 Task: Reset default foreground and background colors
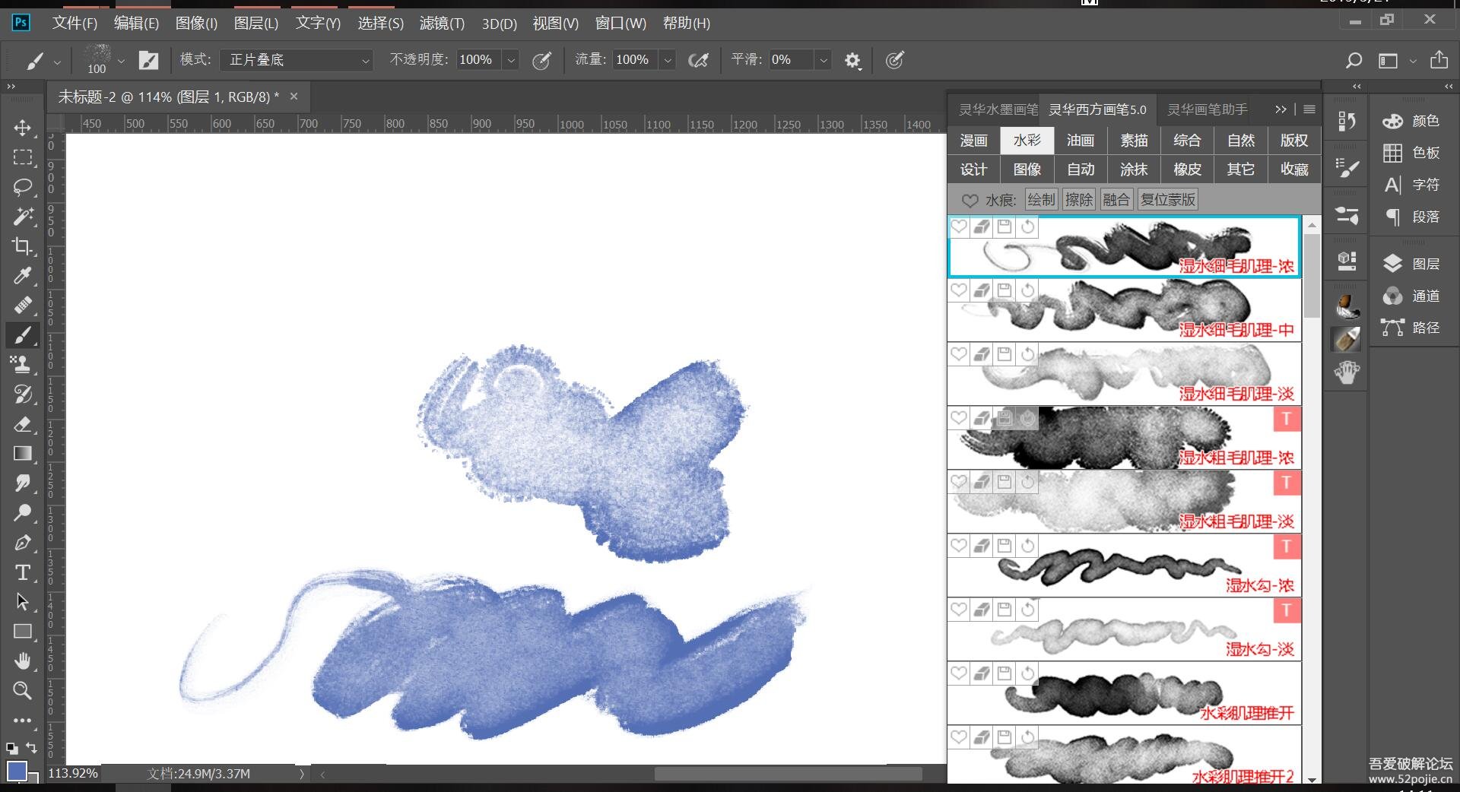pyautogui.click(x=11, y=748)
